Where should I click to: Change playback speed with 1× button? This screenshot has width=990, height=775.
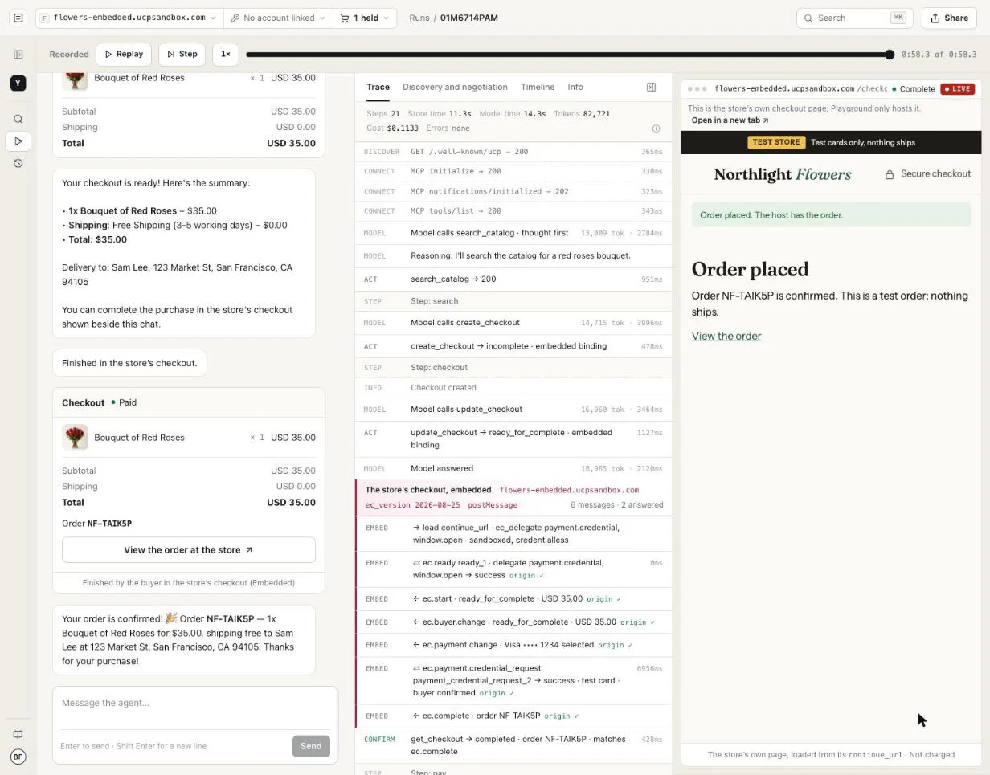(226, 54)
